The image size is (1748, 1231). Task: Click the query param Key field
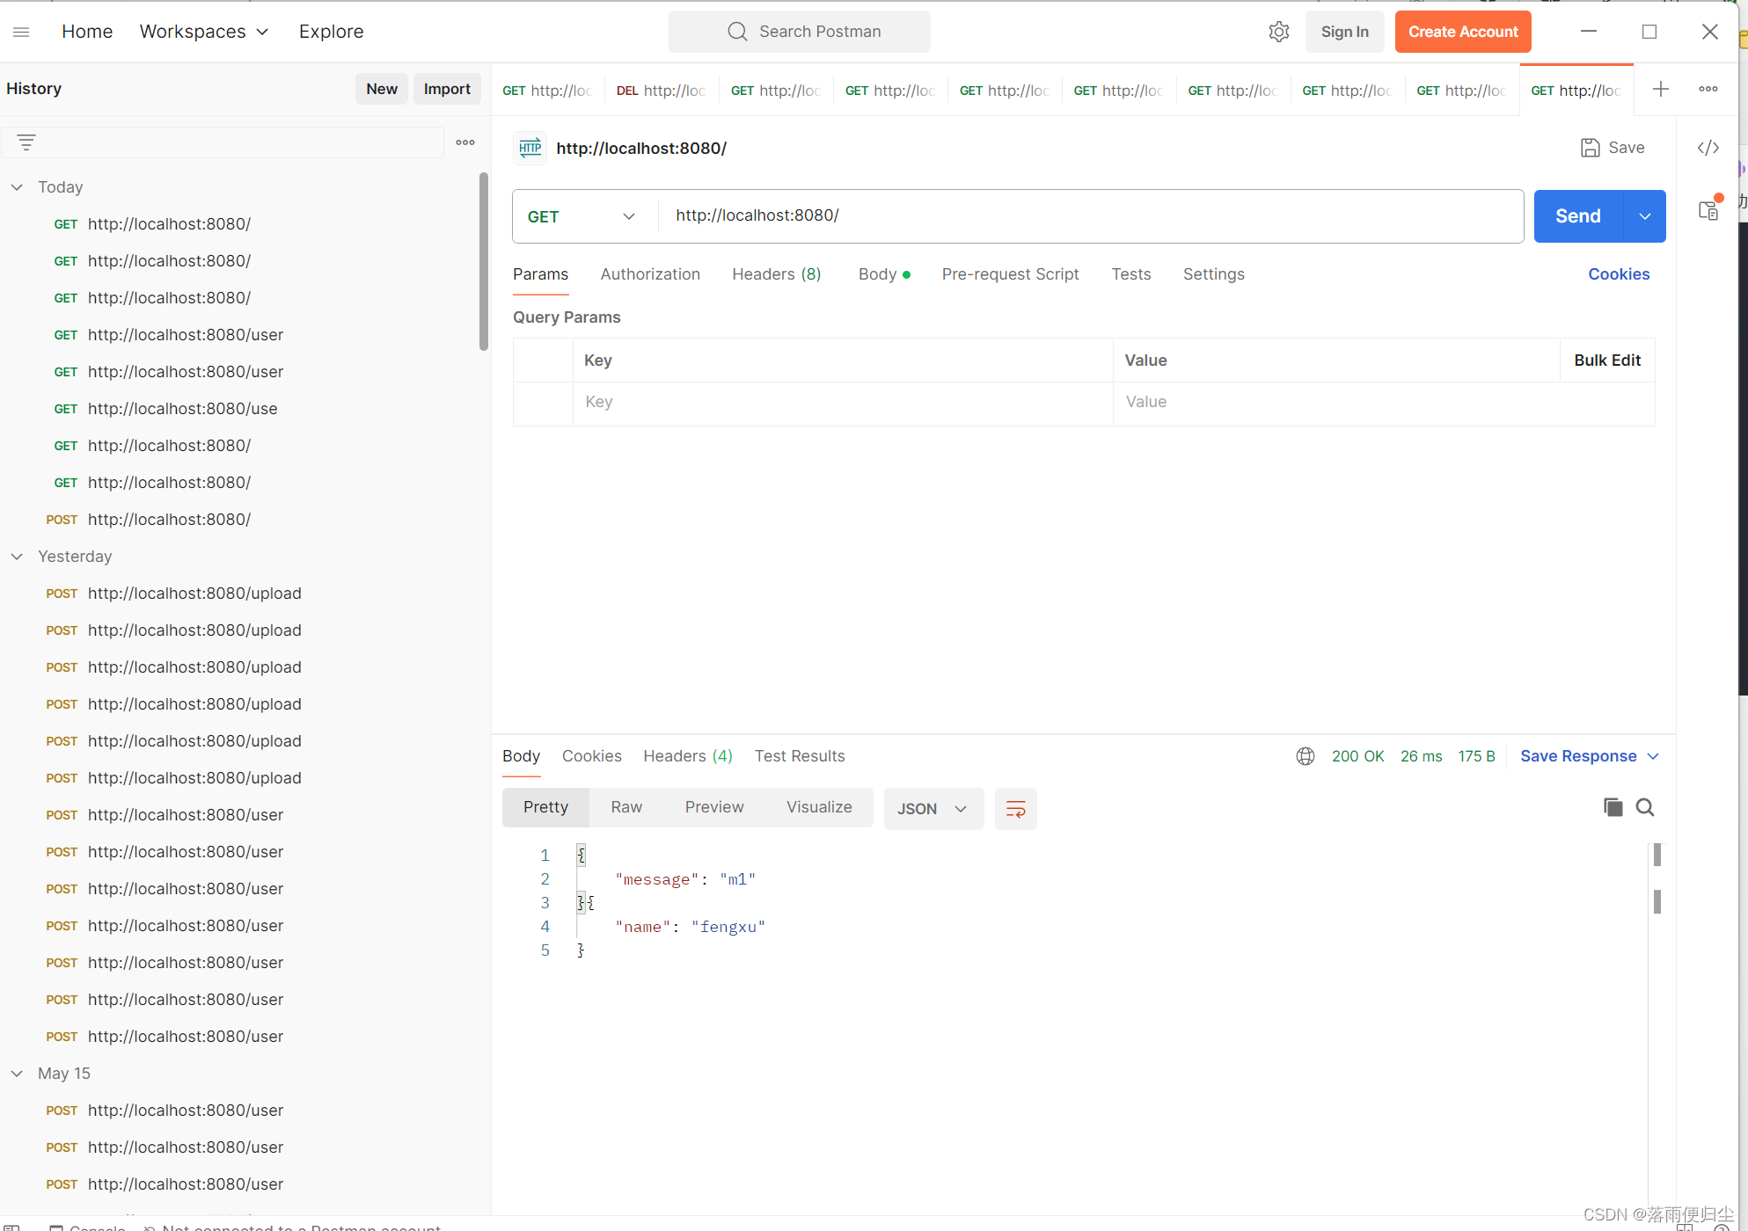[x=843, y=403]
